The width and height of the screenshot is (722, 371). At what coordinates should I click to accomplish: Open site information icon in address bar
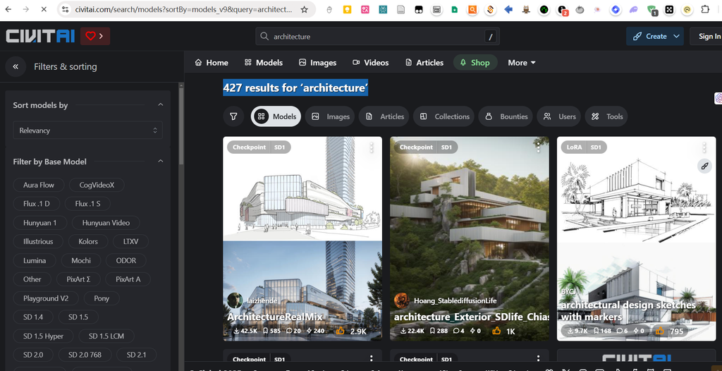coord(66,9)
